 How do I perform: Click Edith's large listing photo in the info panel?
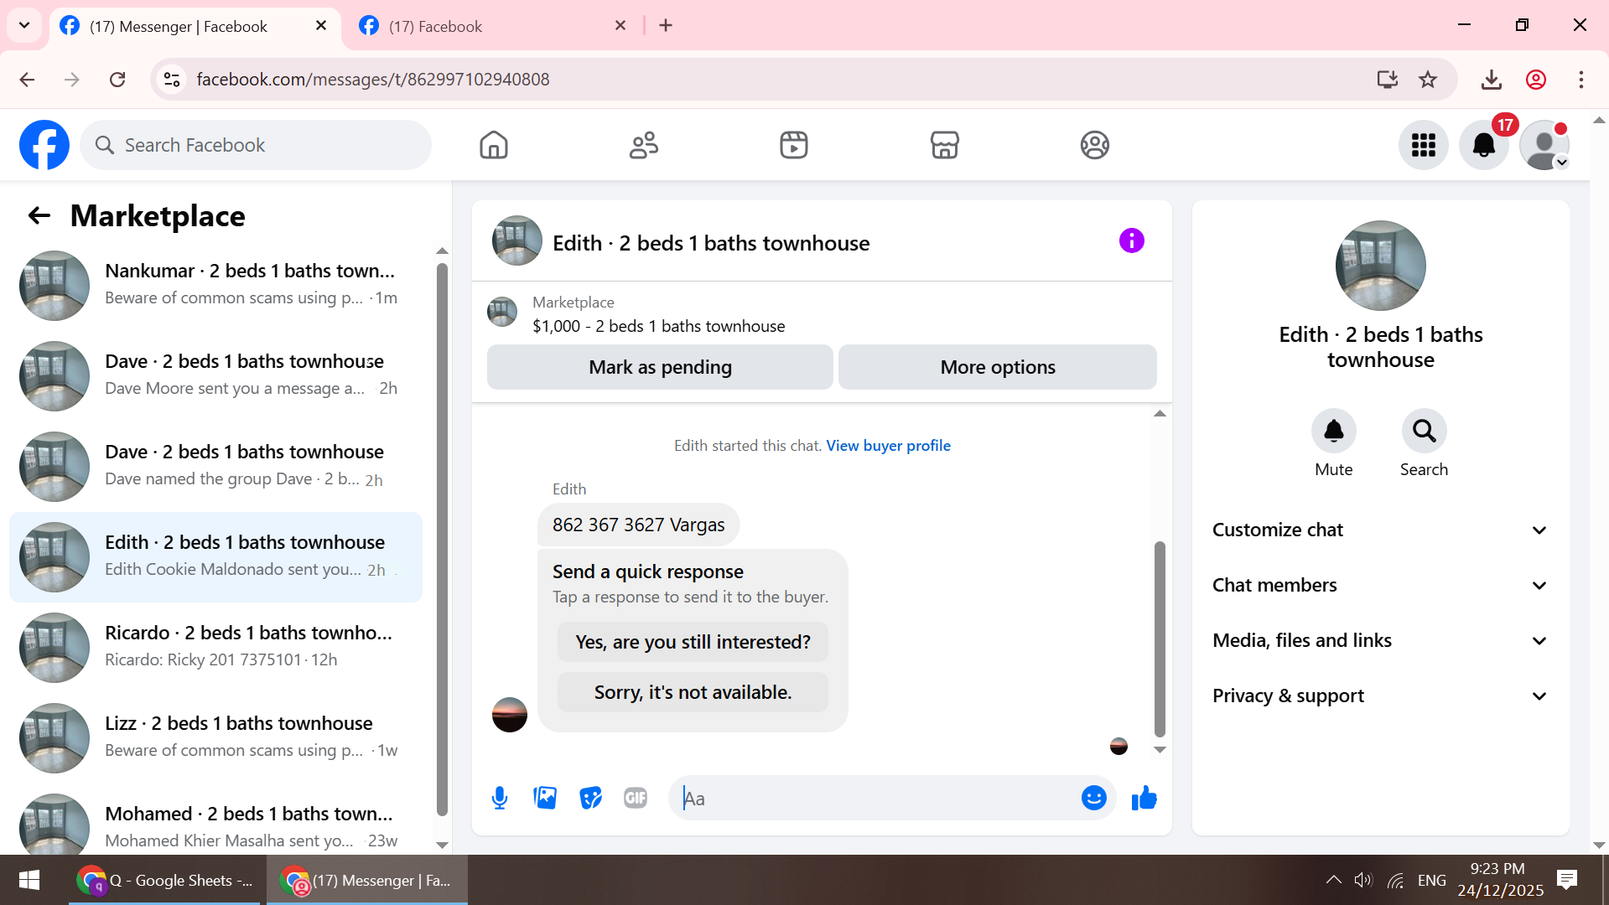click(x=1380, y=266)
